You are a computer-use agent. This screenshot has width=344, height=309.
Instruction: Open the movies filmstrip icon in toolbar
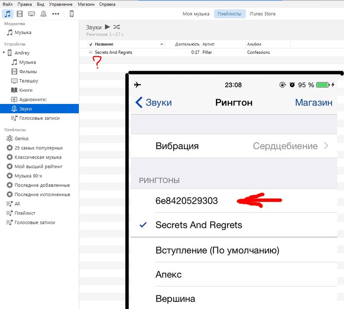pyautogui.click(x=20, y=14)
